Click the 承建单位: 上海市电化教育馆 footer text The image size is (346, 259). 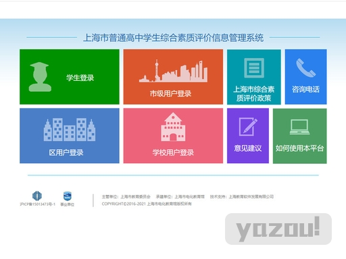pyautogui.click(x=180, y=197)
